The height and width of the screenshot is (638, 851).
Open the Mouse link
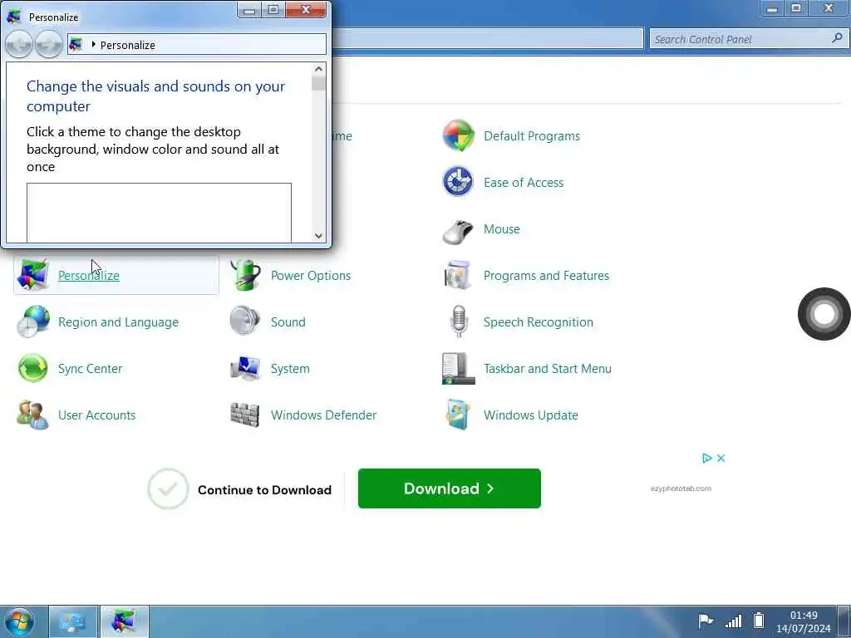(501, 229)
